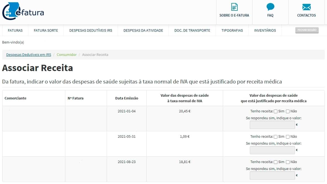Screen dimensions: 327x184
Task: Tick Sim for the 2021-05-31 invoice
Action: pyautogui.click(x=275, y=137)
